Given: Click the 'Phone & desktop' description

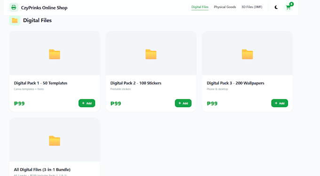Looking at the screenshot, I should pyautogui.click(x=217, y=89).
